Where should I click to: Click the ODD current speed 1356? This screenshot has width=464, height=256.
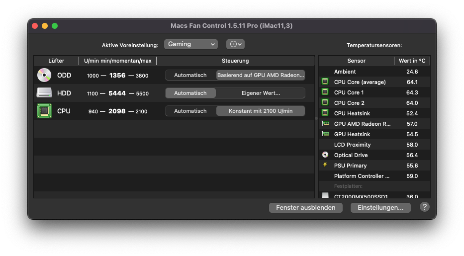click(117, 76)
